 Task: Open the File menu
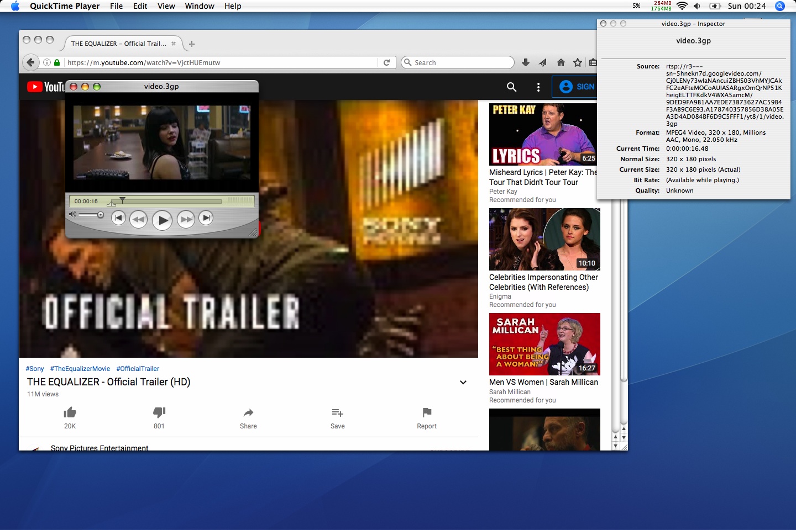[117, 6]
